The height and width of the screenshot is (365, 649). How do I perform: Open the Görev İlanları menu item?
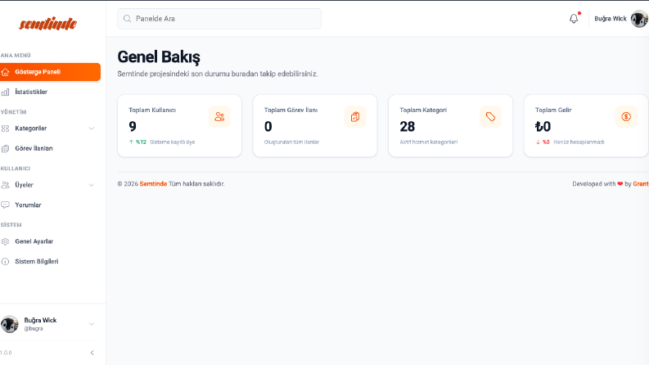(50, 149)
